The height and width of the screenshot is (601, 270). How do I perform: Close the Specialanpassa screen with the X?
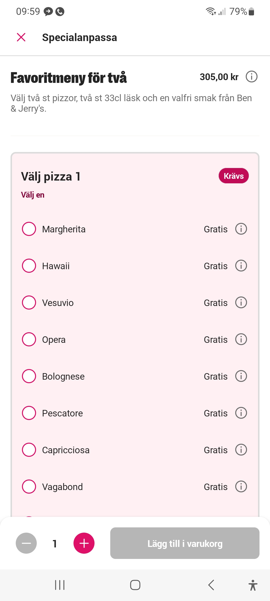click(21, 37)
